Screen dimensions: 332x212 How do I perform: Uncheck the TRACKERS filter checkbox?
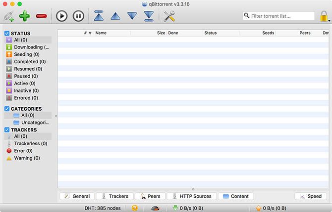pyautogui.click(x=7, y=129)
